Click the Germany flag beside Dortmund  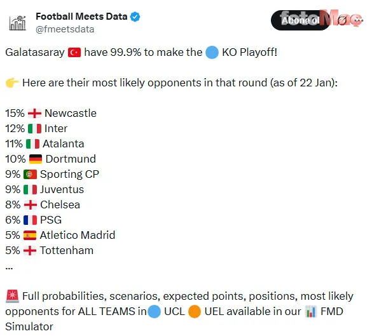pyautogui.click(x=36, y=159)
